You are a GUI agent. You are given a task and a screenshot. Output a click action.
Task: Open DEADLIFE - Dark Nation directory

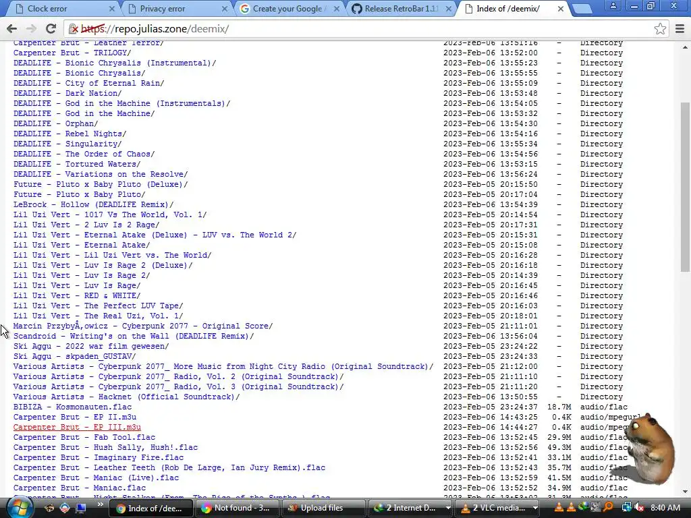pos(67,93)
